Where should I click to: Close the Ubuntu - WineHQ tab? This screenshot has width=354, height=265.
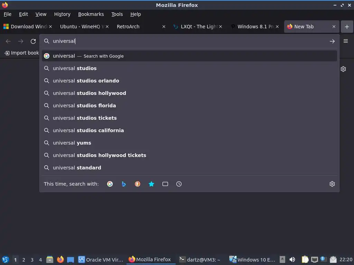point(107,27)
